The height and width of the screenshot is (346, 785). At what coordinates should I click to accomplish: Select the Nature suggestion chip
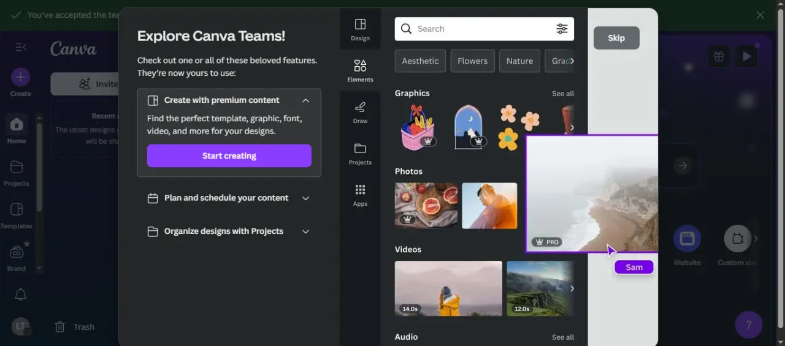pos(519,61)
